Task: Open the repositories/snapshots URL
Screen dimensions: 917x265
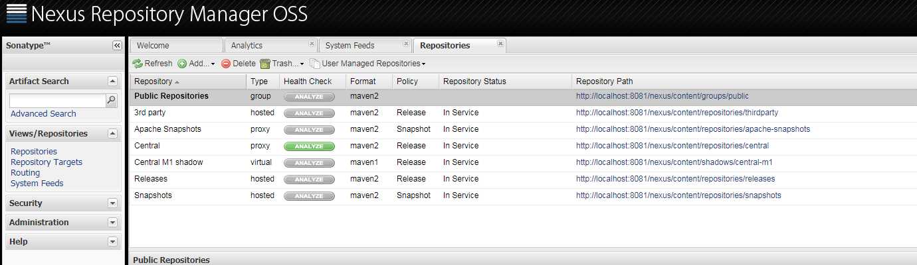Action: [678, 195]
